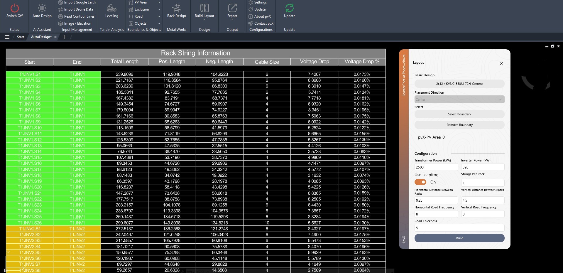Image resolution: width=563 pixels, height=273 pixels.
Task: Edit the Horizontal Road Frequency field
Action: pyautogui.click(x=436, y=214)
